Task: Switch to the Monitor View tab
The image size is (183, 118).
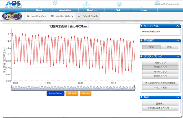Action: tap(37, 16)
